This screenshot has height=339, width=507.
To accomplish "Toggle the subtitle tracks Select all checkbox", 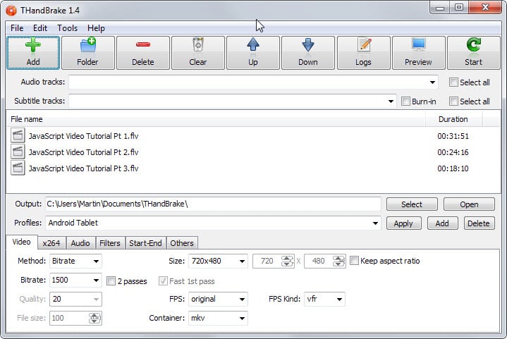I will tap(453, 101).
